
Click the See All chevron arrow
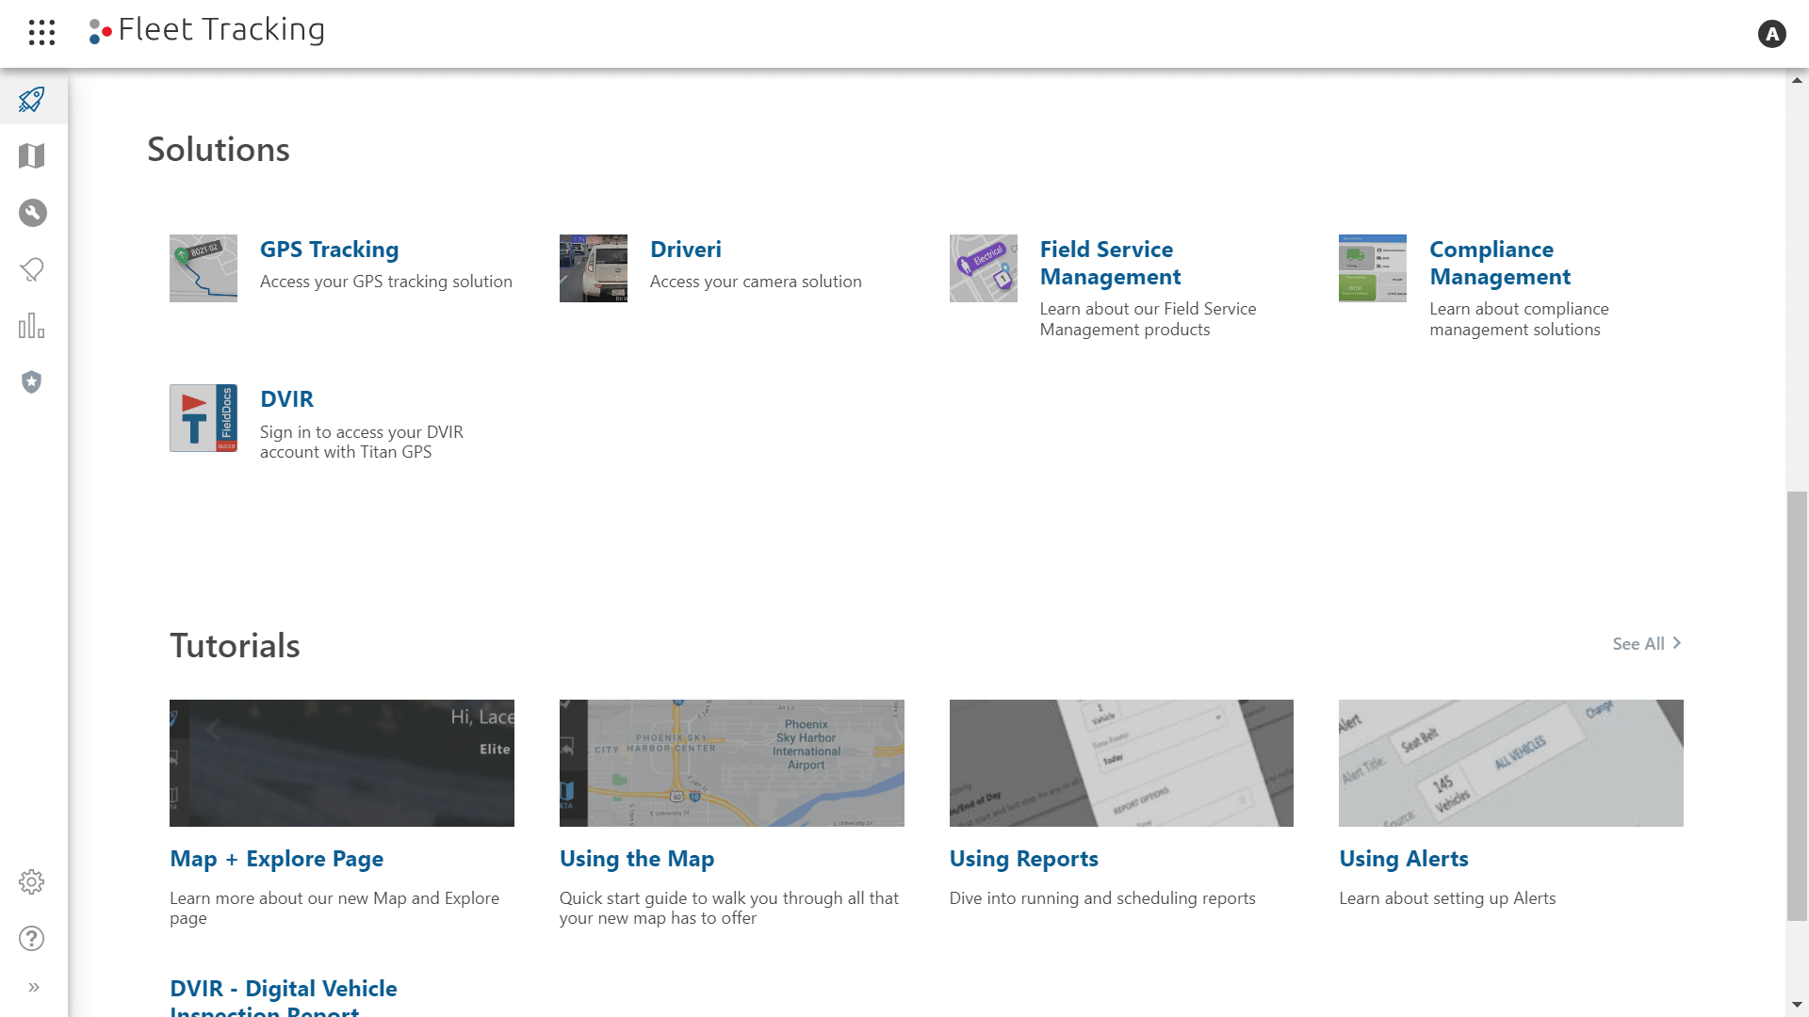point(1677,643)
